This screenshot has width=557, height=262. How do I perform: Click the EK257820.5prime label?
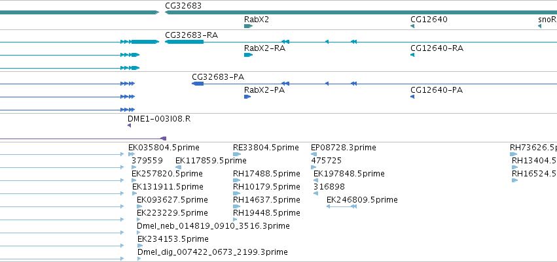click(167, 174)
